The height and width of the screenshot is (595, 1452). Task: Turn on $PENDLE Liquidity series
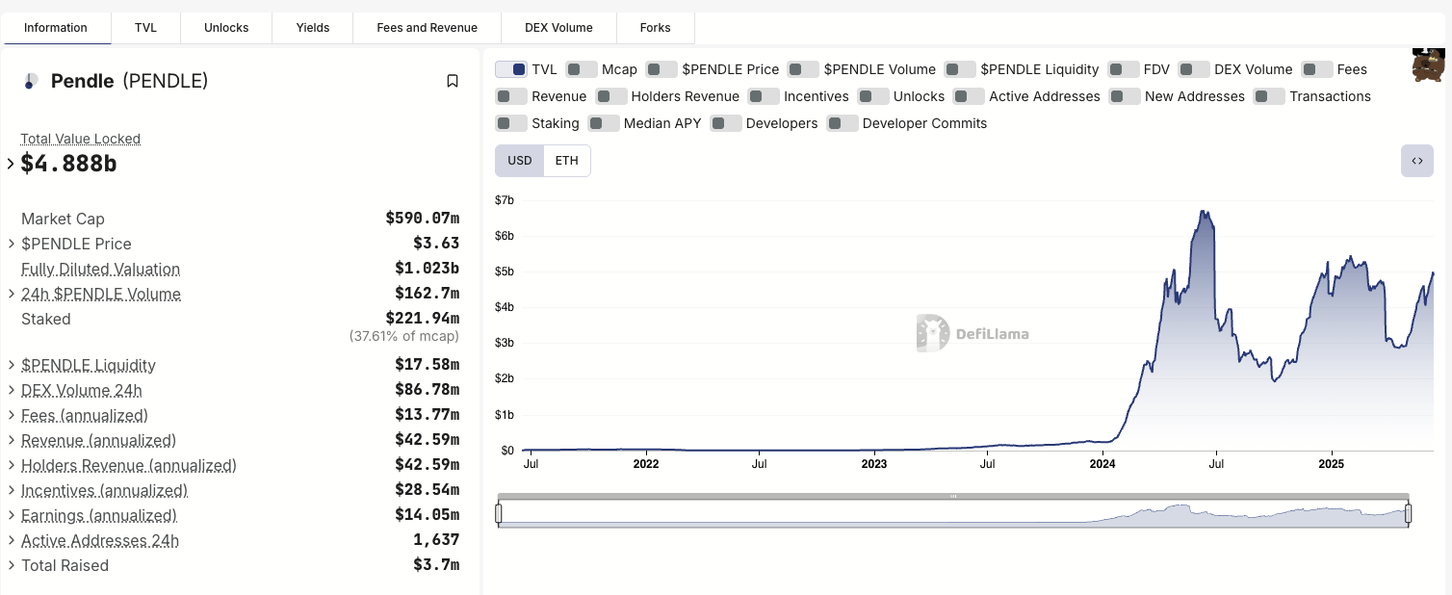pyautogui.click(x=960, y=69)
